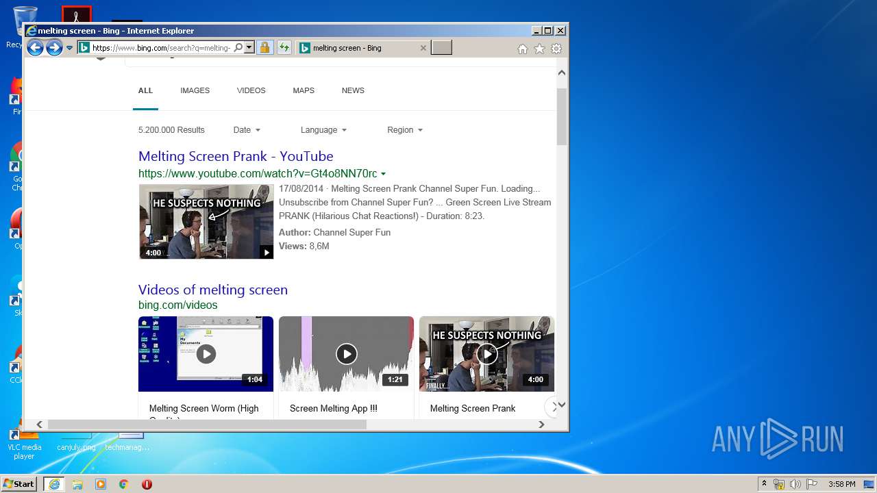Open the red Opera taskbar icon
The image size is (877, 493).
pos(147,484)
